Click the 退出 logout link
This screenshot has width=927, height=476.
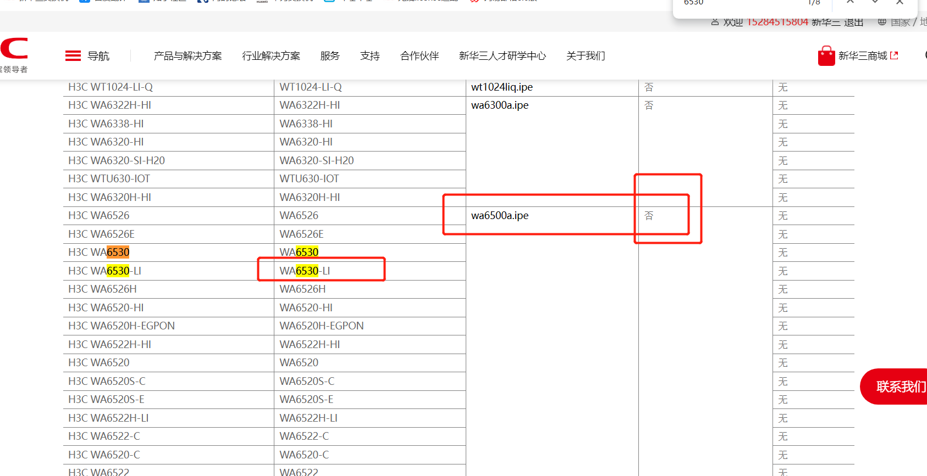(x=853, y=22)
